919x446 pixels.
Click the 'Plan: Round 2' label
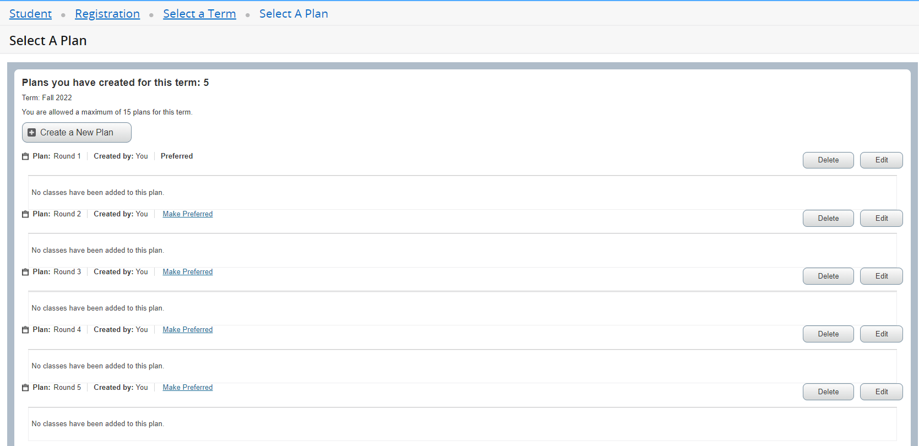(57, 214)
